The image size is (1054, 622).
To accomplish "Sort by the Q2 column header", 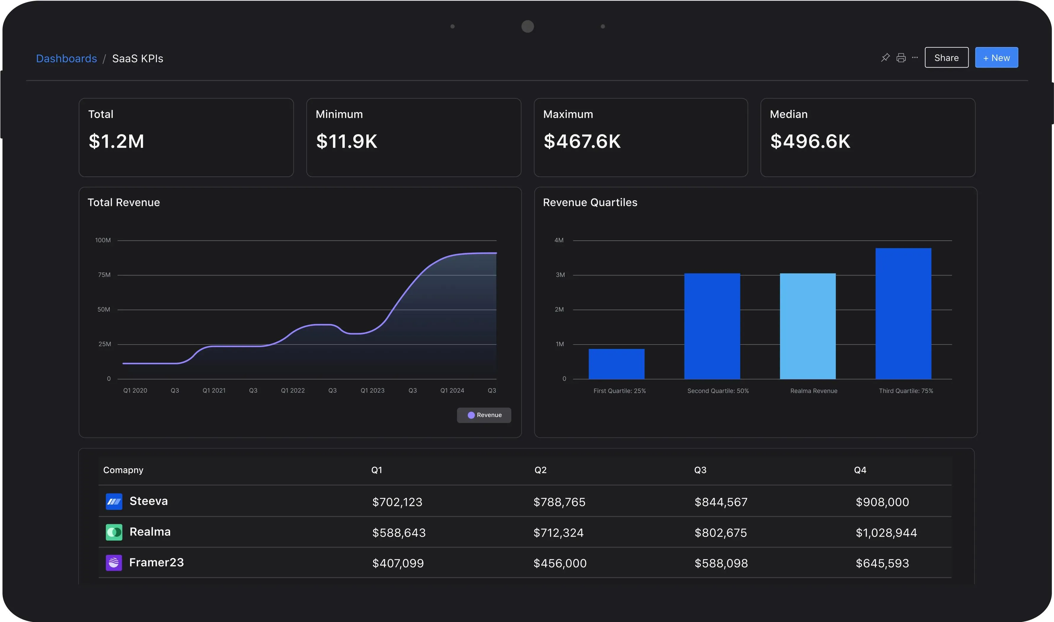I will pyautogui.click(x=541, y=470).
